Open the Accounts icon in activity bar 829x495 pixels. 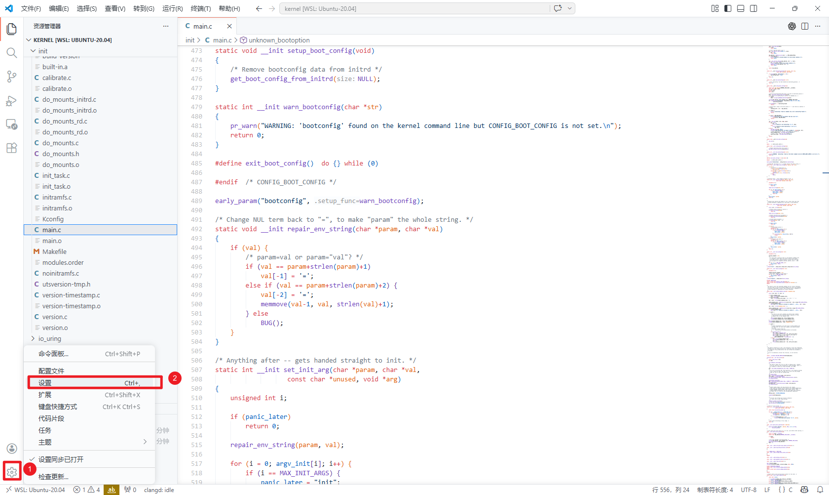(12, 449)
